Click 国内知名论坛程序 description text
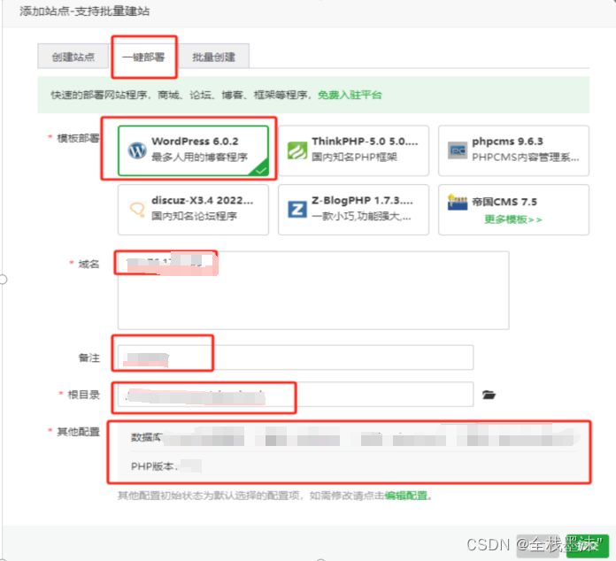The height and width of the screenshot is (561, 616). [x=194, y=216]
